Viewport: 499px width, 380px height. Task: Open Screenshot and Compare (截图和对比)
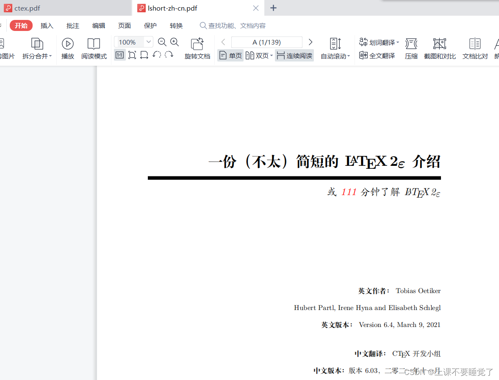440,44
